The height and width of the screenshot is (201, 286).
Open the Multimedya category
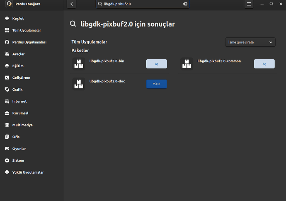coord(22,125)
